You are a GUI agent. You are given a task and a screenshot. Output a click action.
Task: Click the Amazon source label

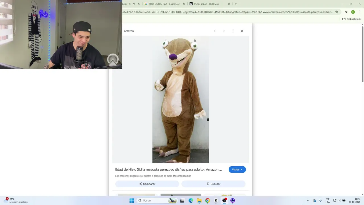(129, 31)
